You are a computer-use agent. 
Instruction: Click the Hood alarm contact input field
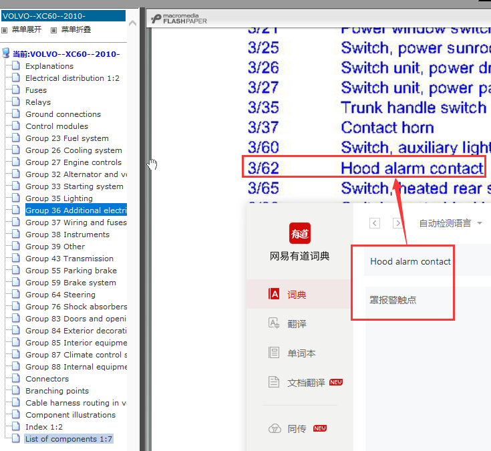427,261
